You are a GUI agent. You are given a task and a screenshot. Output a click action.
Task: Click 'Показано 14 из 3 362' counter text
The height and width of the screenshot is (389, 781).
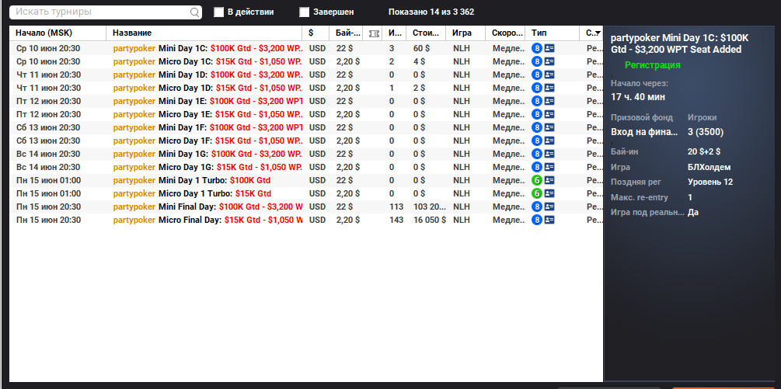point(431,12)
